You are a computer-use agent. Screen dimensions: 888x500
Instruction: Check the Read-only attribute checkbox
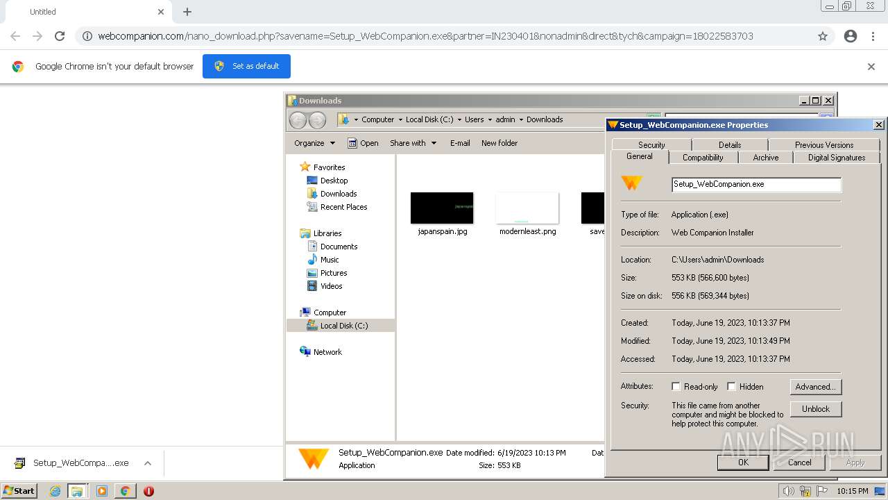(x=676, y=387)
